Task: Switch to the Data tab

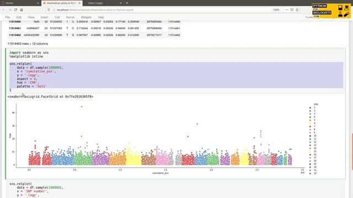Action: click(x=103, y=3)
